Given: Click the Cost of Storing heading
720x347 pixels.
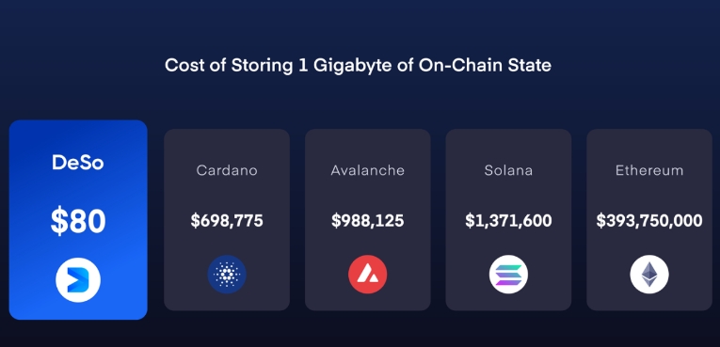Looking at the screenshot, I should [x=358, y=65].
